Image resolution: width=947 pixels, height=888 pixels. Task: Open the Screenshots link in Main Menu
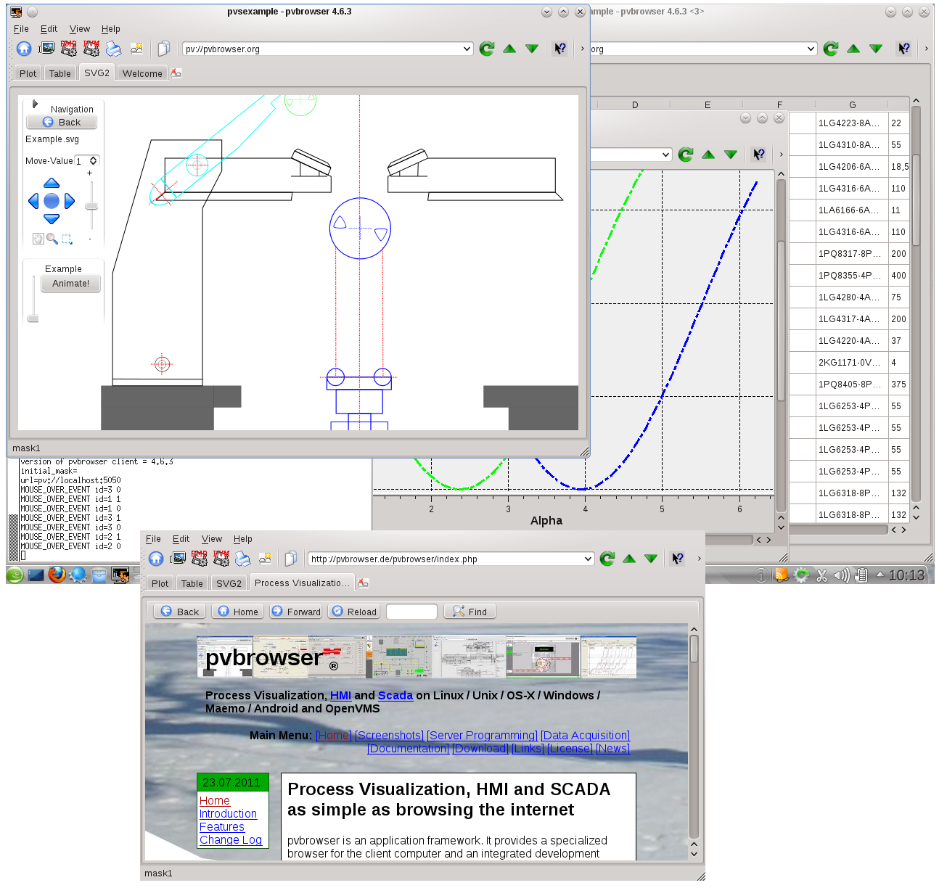390,736
